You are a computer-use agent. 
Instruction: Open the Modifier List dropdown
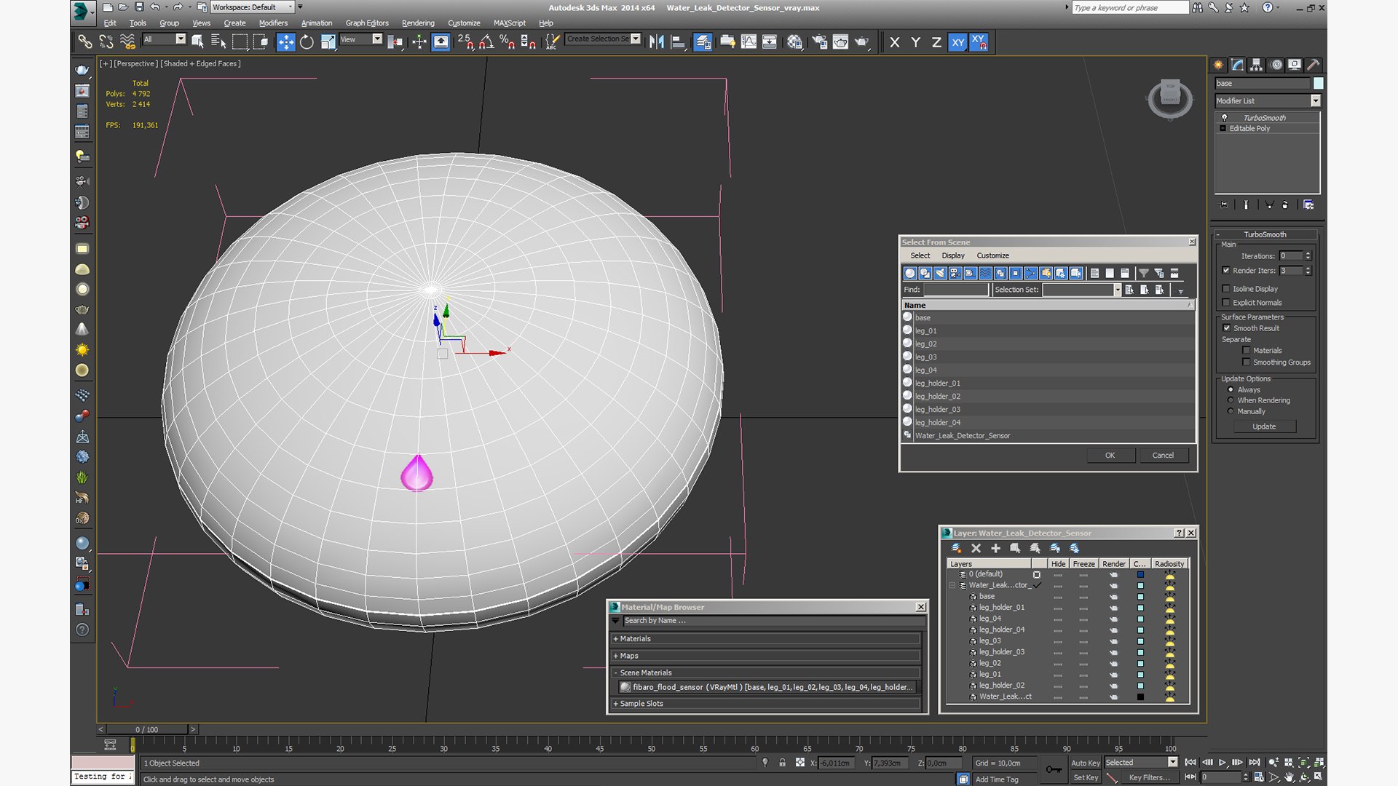(x=1315, y=101)
